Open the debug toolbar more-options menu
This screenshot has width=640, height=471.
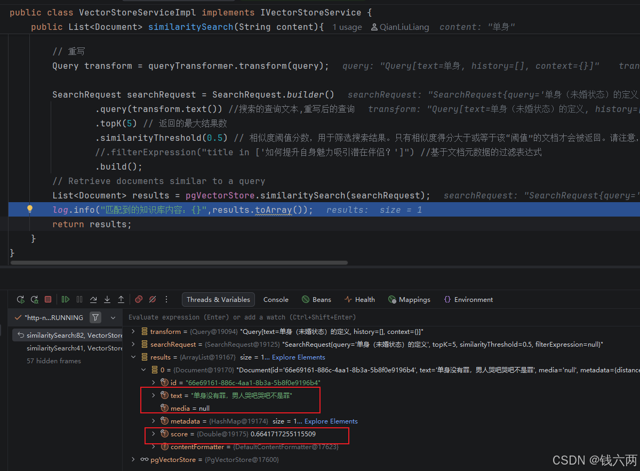pos(166,299)
